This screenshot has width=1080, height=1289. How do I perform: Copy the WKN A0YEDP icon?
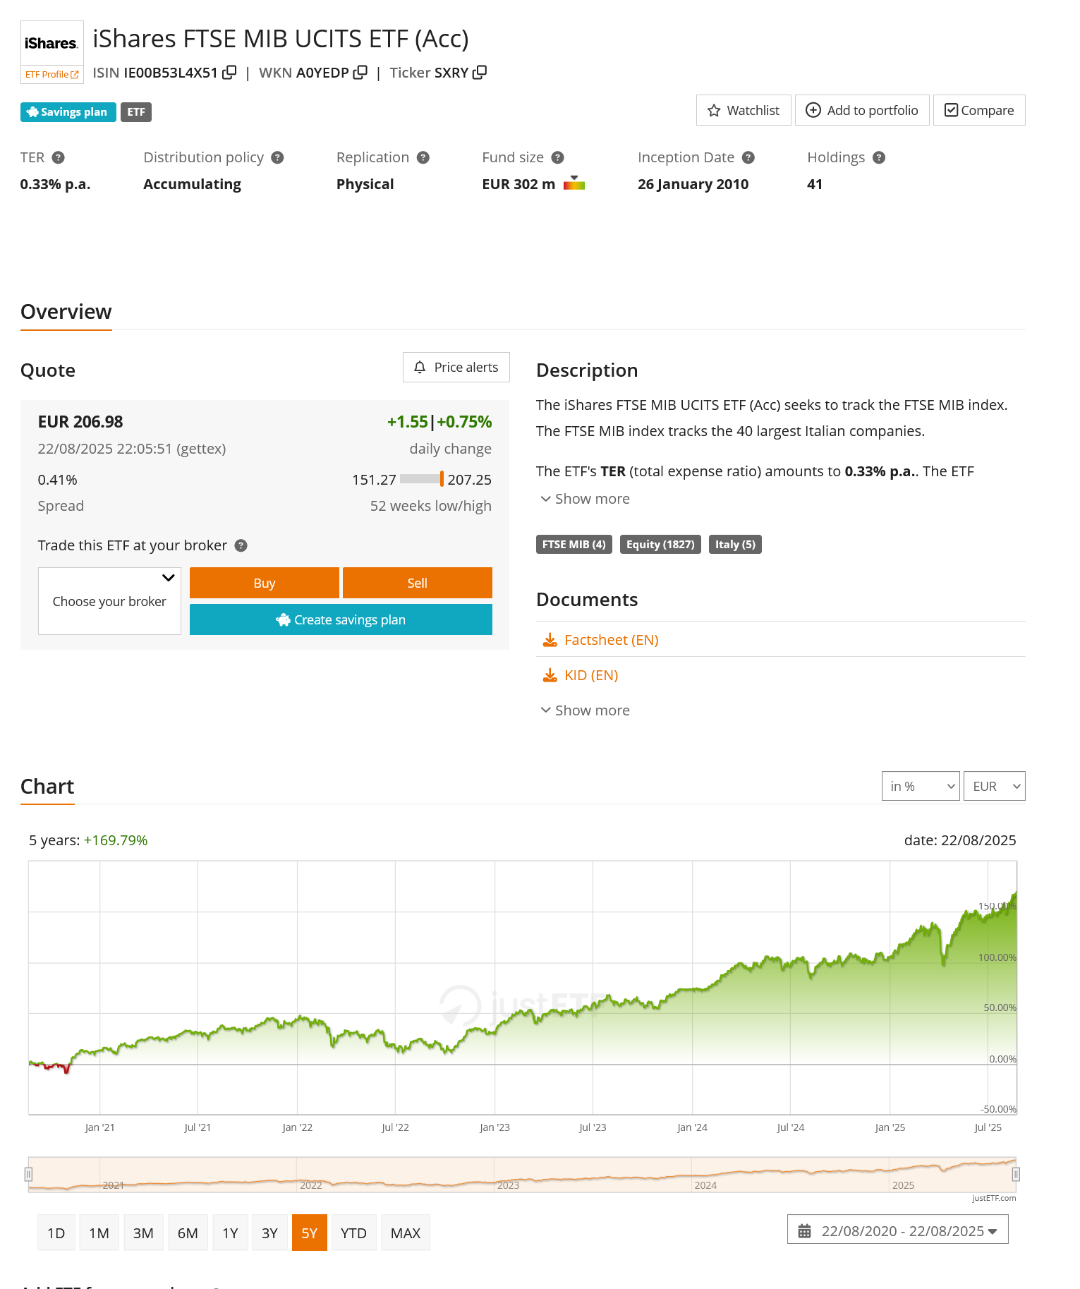click(360, 73)
